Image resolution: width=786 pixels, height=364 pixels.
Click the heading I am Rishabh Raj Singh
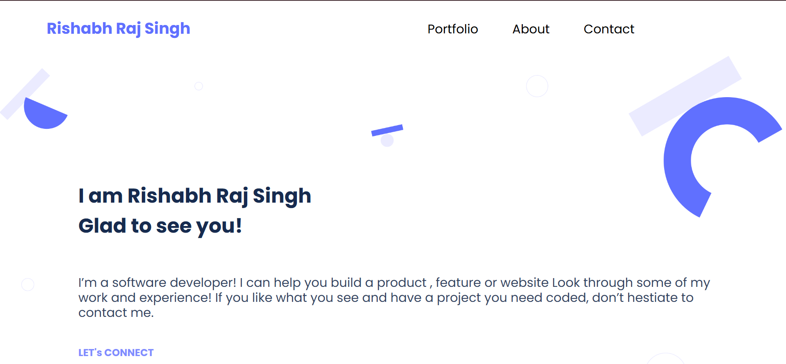(195, 196)
